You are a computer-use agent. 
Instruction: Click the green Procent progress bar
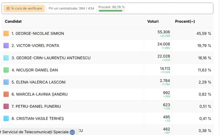click(111, 11)
